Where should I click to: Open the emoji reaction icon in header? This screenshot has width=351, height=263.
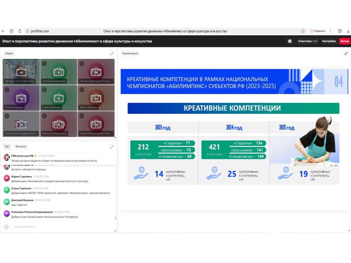pos(290,41)
